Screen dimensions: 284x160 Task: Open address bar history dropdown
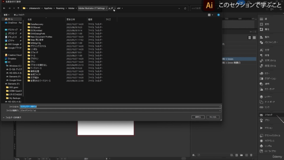coord(179,8)
